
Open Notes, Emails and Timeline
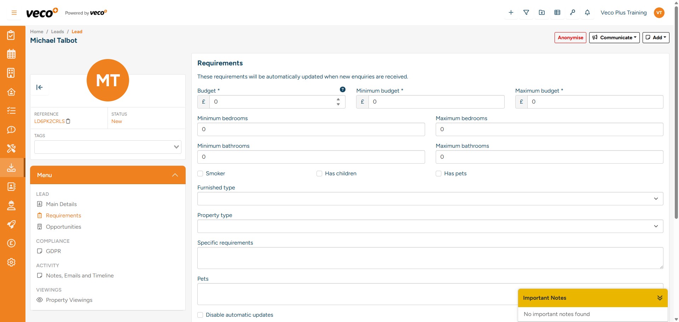pos(80,276)
